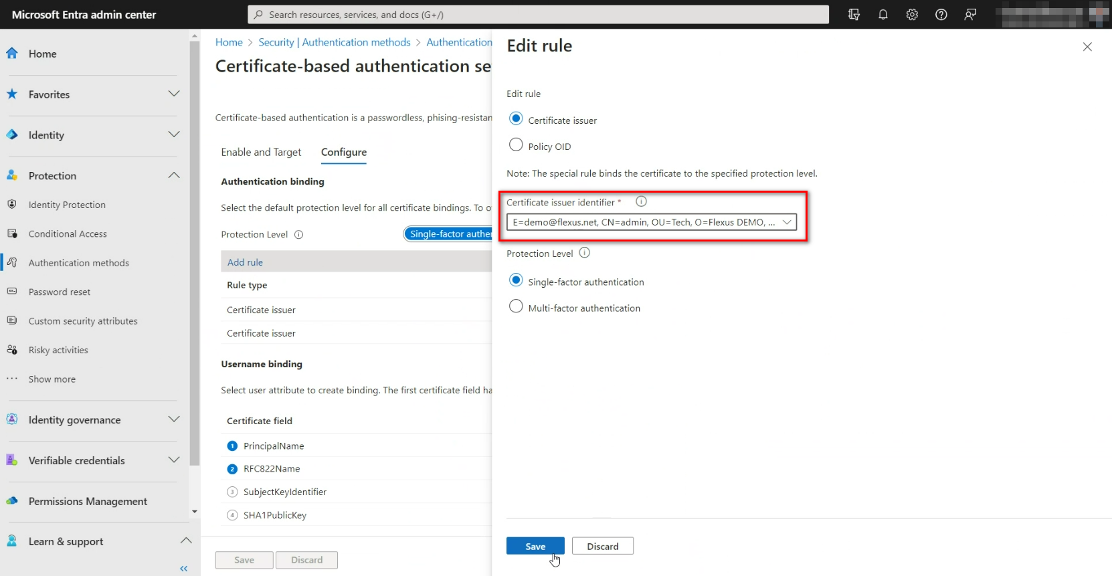Open Risky activities menu item
This screenshot has height=576, width=1112.
58,350
